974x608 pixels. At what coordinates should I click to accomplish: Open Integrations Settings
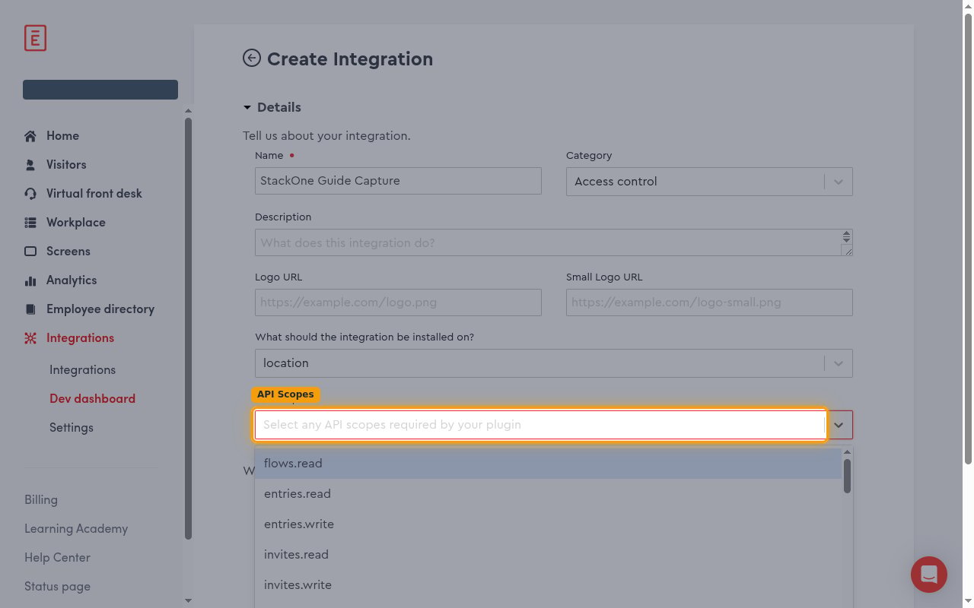pyautogui.click(x=72, y=428)
